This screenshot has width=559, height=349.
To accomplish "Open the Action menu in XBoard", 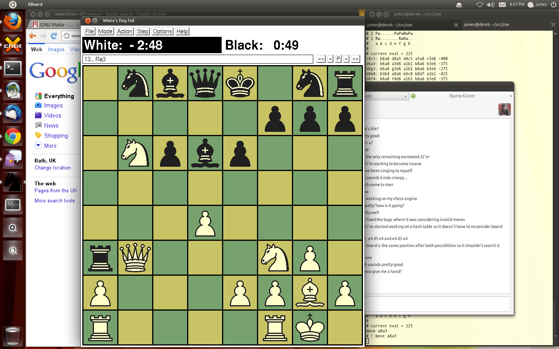I will click(125, 31).
